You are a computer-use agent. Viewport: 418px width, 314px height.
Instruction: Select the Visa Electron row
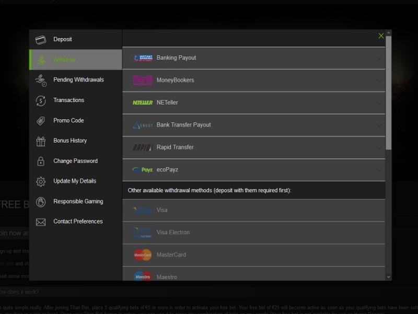tap(254, 232)
